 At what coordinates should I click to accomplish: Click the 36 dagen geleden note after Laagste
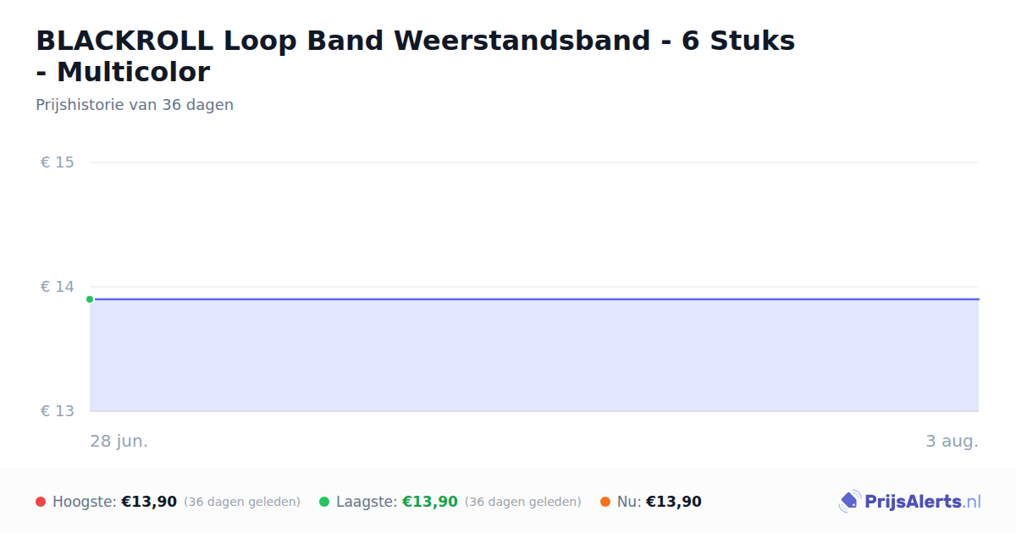523,502
